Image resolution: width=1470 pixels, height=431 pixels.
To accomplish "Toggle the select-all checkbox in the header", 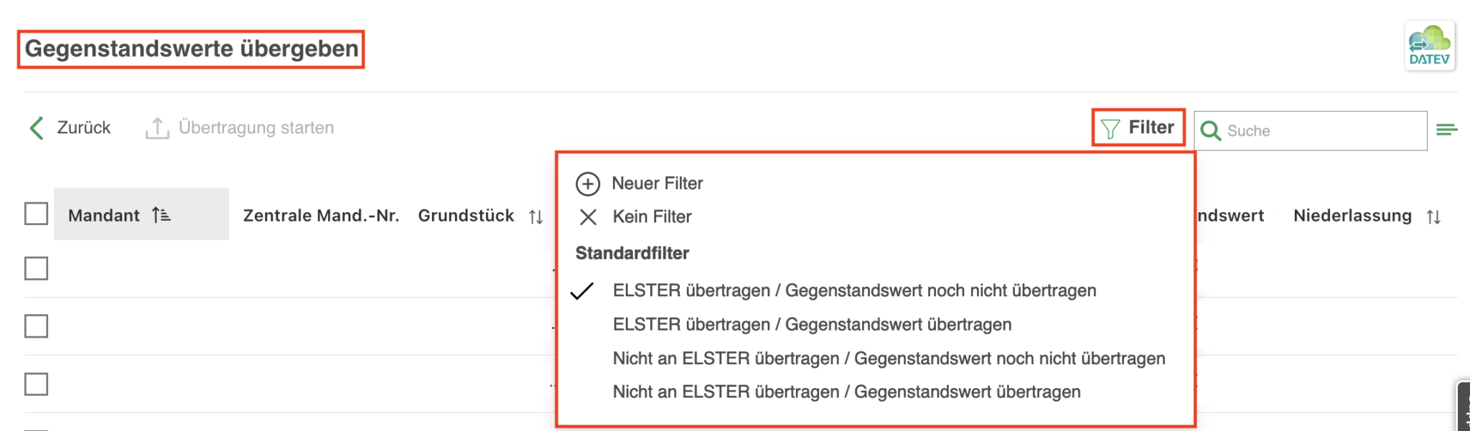I will [x=36, y=214].
